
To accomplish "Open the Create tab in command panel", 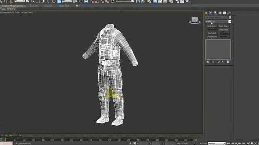I will 206,13.
